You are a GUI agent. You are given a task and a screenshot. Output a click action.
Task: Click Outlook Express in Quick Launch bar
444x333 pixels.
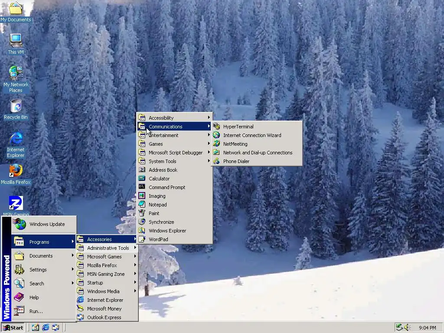click(55, 328)
